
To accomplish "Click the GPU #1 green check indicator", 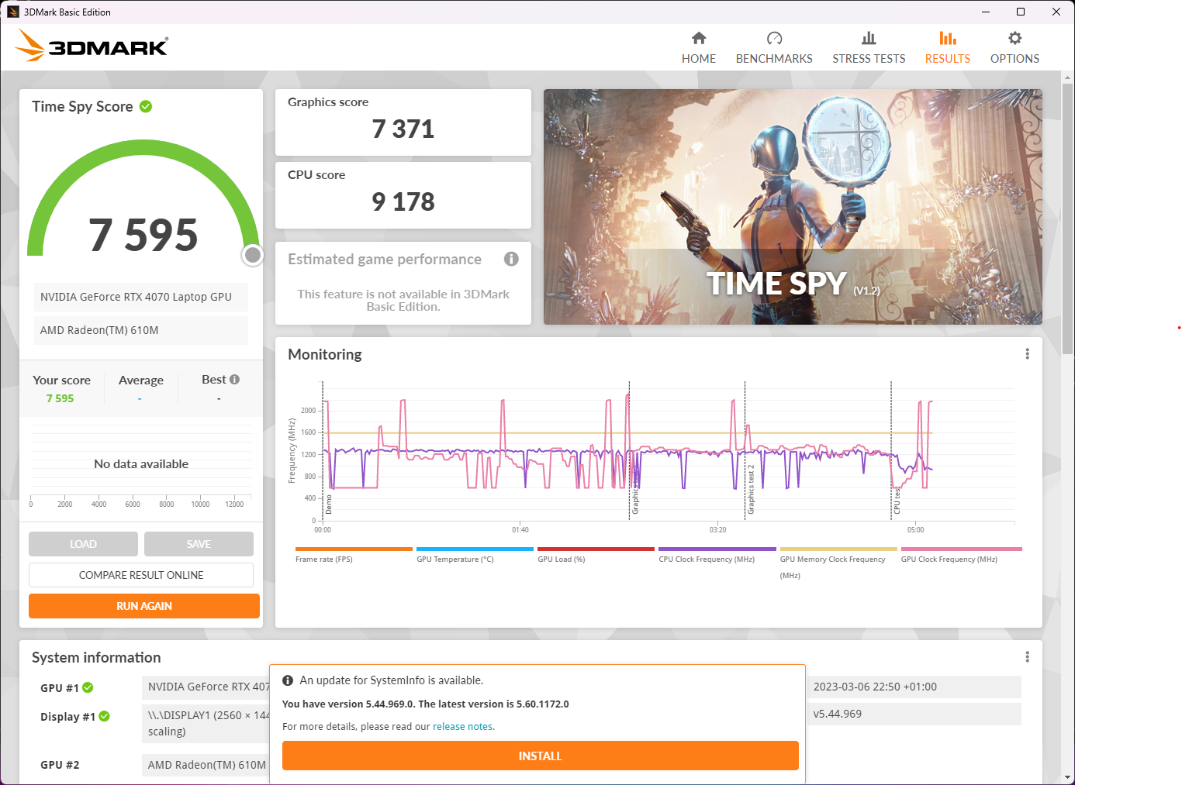I will (88, 687).
